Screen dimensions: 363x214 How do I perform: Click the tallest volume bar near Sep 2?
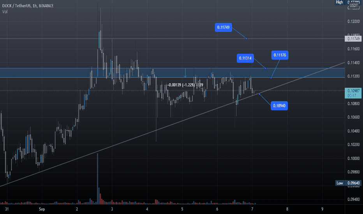(97, 179)
